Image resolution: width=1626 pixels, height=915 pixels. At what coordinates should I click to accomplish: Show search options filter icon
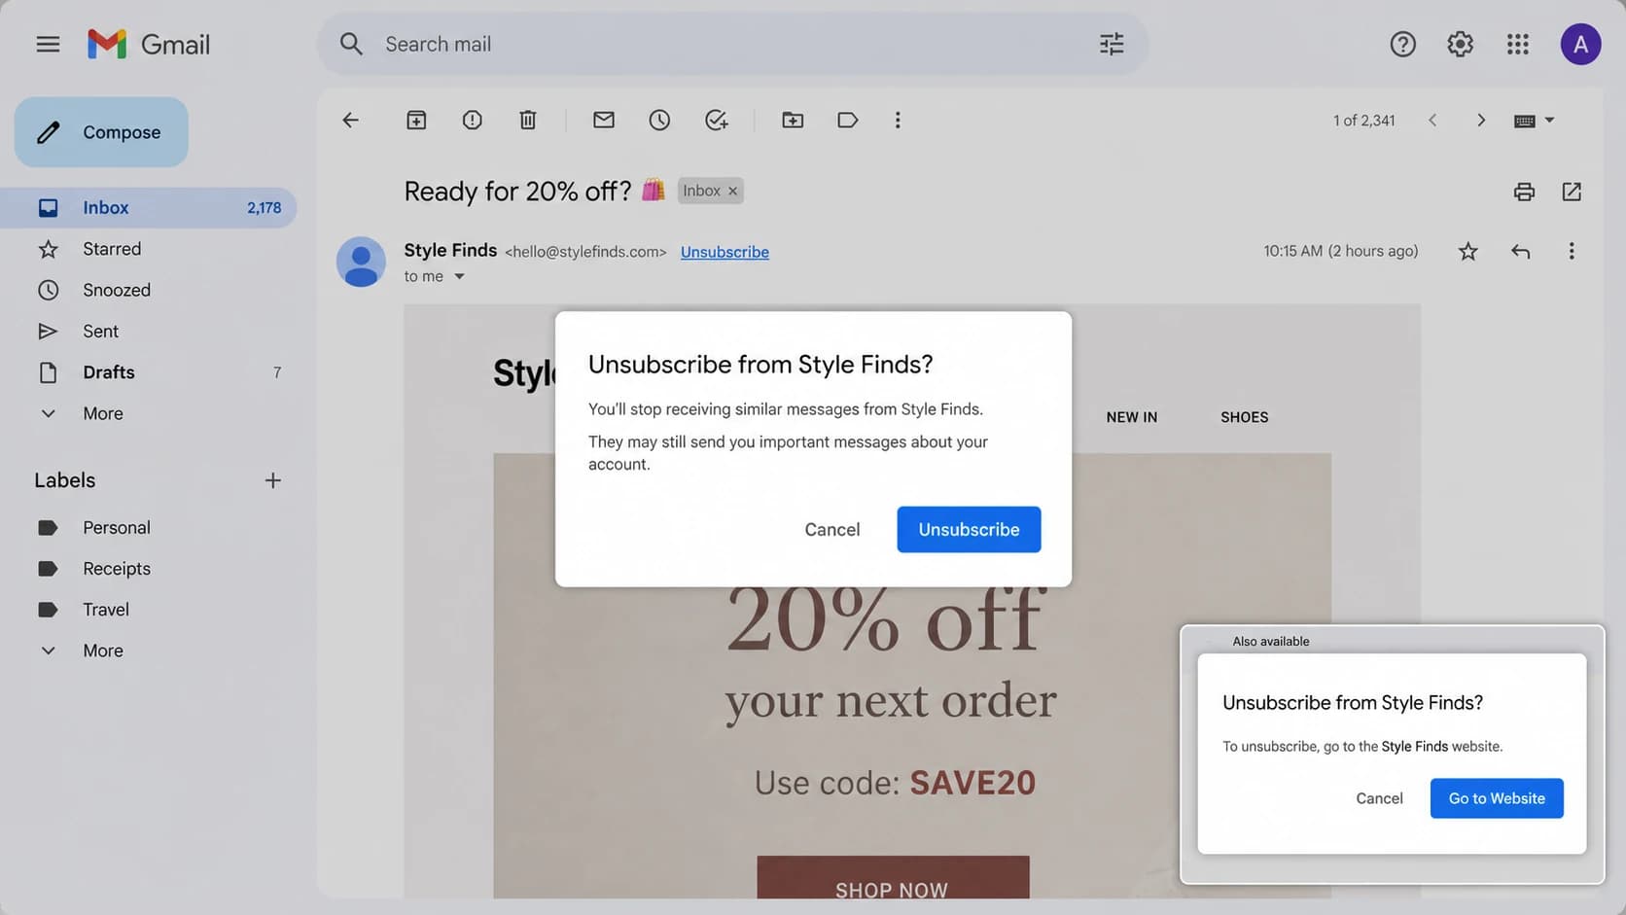[x=1112, y=44]
